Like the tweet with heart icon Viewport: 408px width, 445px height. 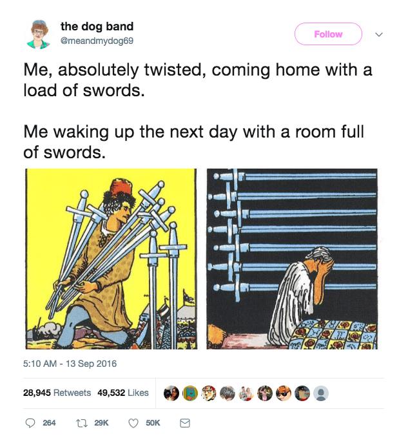coord(133,423)
